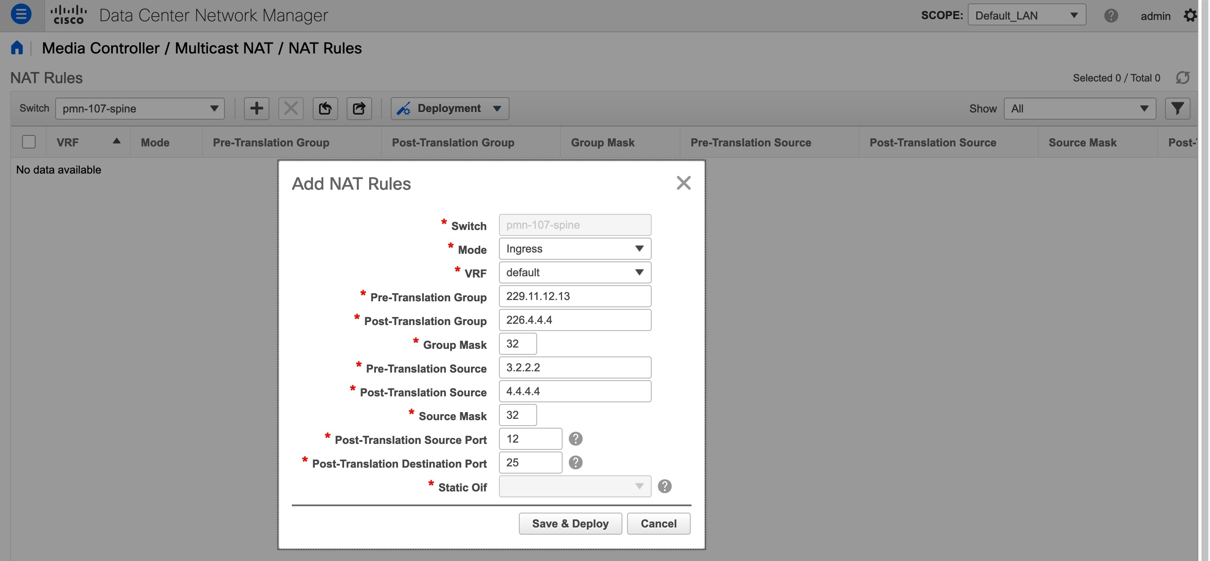This screenshot has height=561, width=1210.
Task: Click the Pre-Translation Source field 3.2.2.2
Action: coord(575,367)
